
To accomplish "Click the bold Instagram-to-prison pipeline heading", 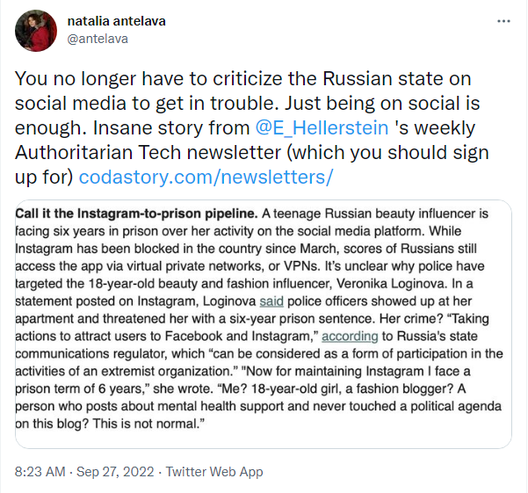I will tap(136, 214).
